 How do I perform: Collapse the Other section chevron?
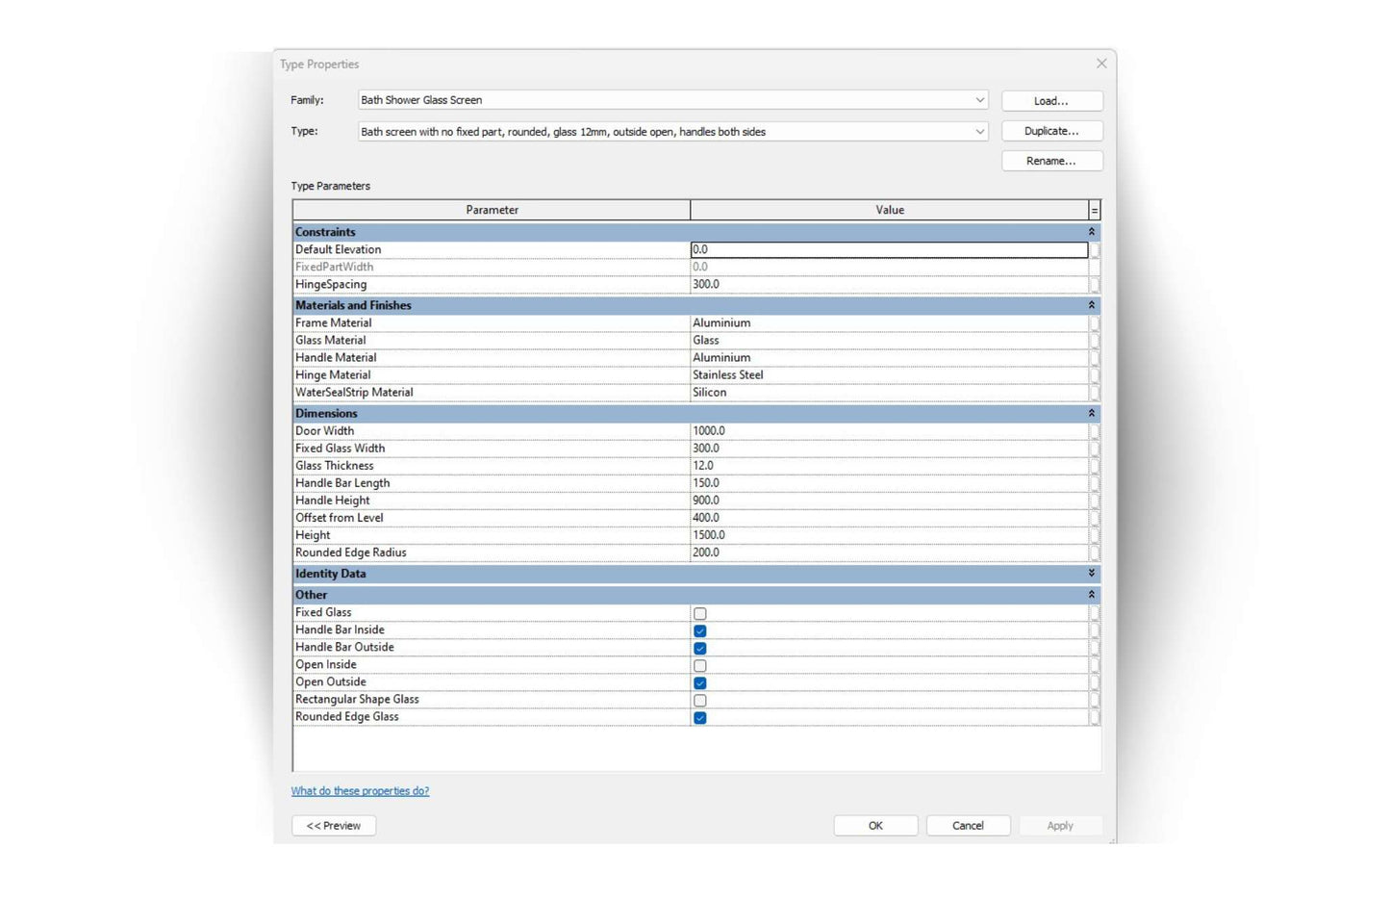(x=1091, y=595)
